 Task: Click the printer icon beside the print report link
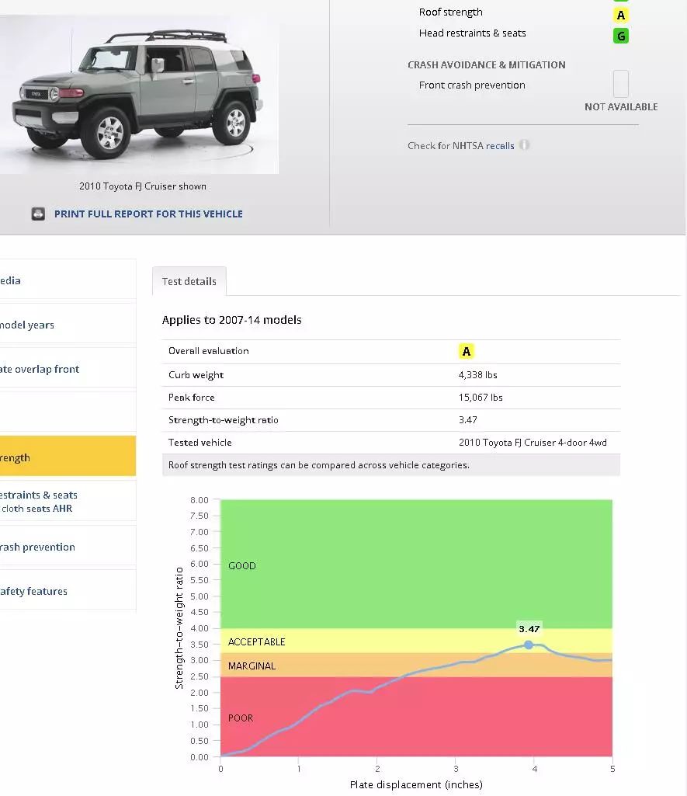[x=38, y=214]
